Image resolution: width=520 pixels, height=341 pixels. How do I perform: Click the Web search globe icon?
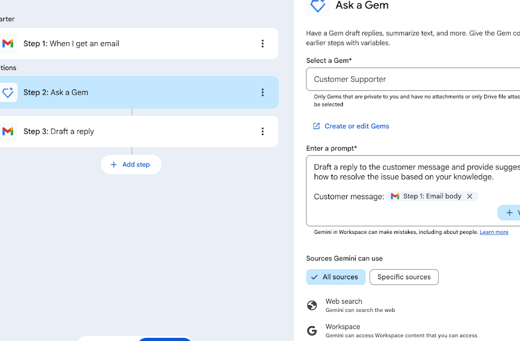click(312, 306)
